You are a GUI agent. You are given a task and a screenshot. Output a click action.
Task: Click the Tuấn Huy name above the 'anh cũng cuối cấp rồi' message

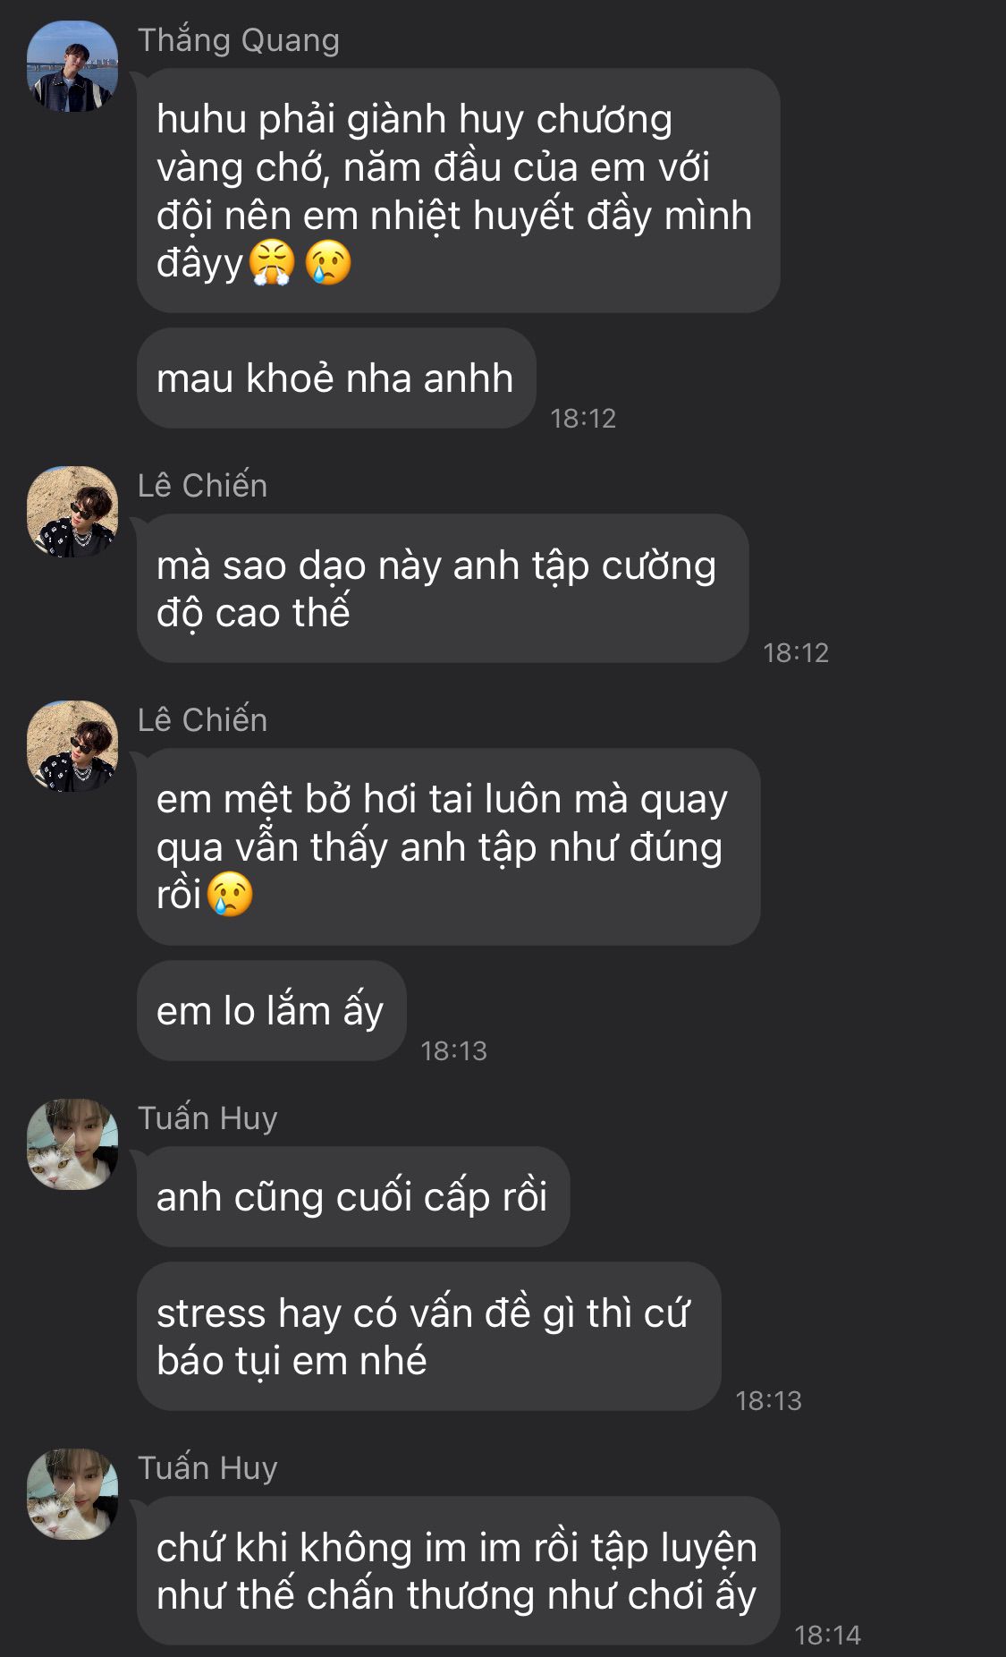coord(207,1118)
